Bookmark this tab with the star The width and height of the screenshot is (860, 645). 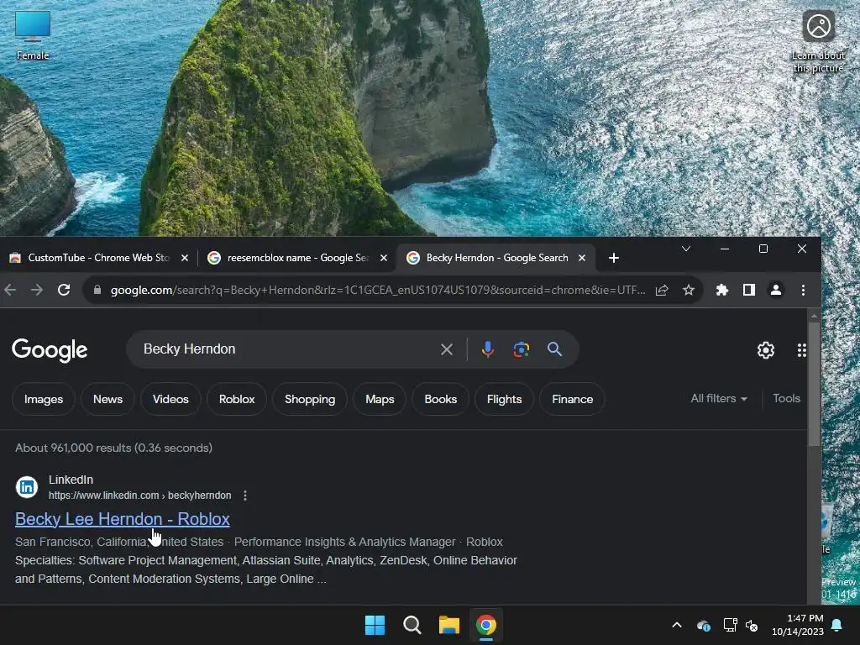(x=689, y=290)
